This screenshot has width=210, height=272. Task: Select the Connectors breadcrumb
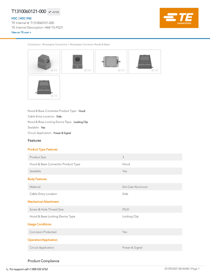point(34,44)
